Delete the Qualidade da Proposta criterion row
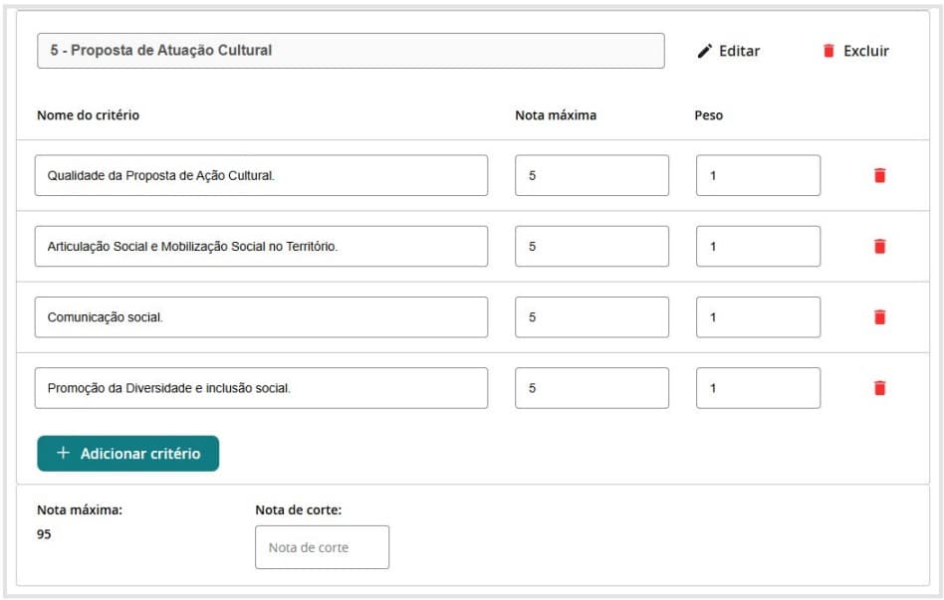The width and height of the screenshot is (944, 600). click(x=879, y=175)
